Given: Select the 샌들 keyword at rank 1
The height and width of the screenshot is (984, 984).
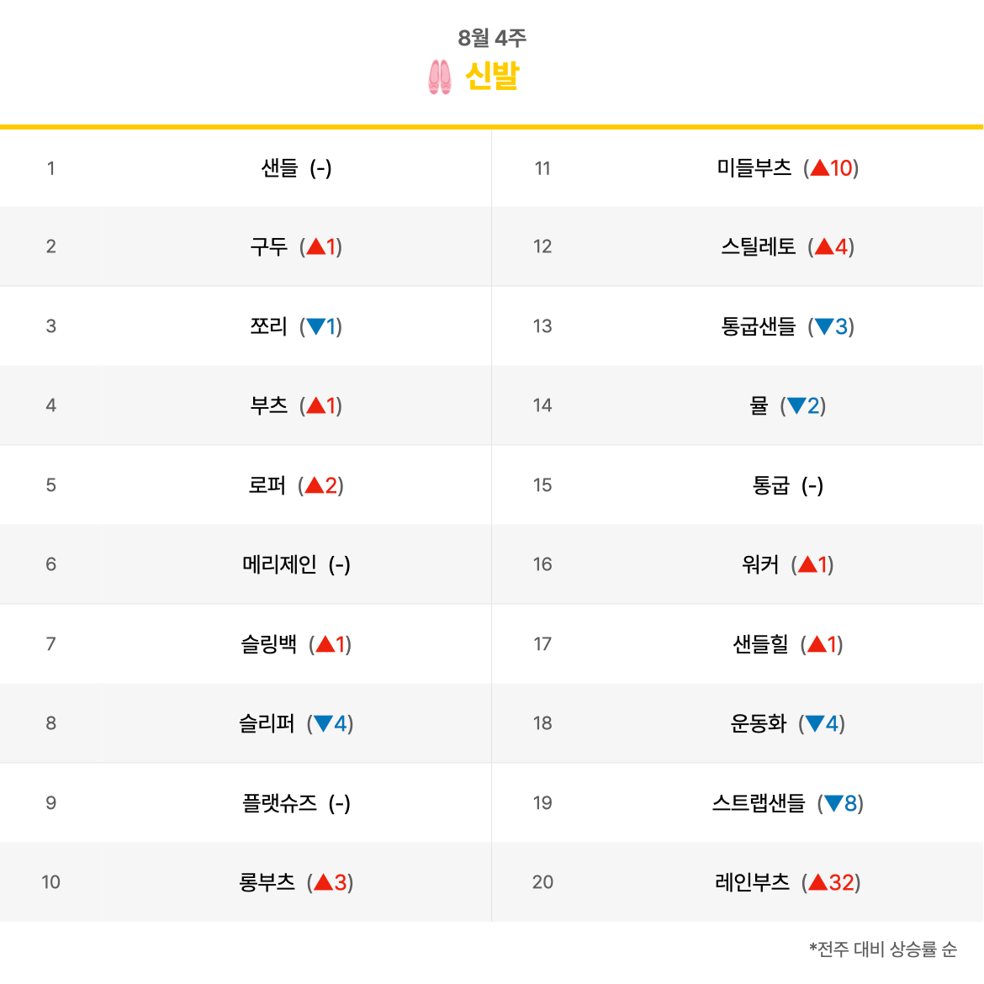Looking at the screenshot, I should 279,167.
